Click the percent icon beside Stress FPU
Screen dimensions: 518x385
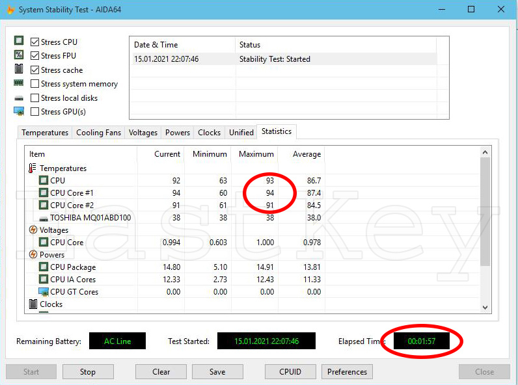click(x=19, y=55)
